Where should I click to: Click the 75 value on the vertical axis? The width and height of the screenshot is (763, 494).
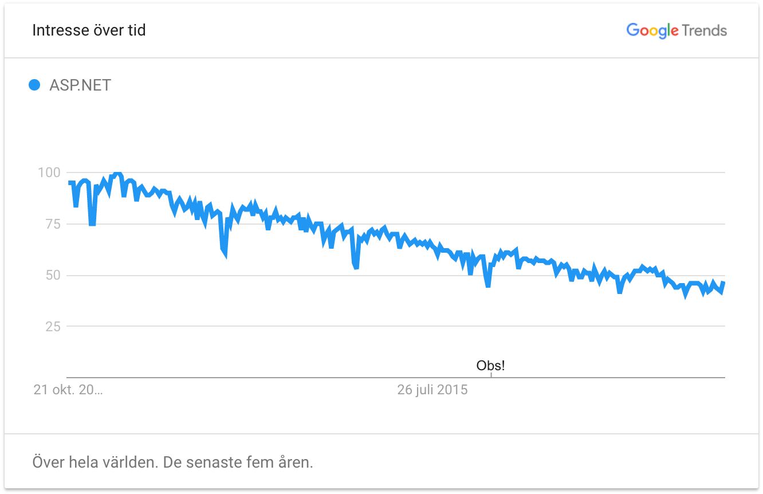(x=53, y=224)
